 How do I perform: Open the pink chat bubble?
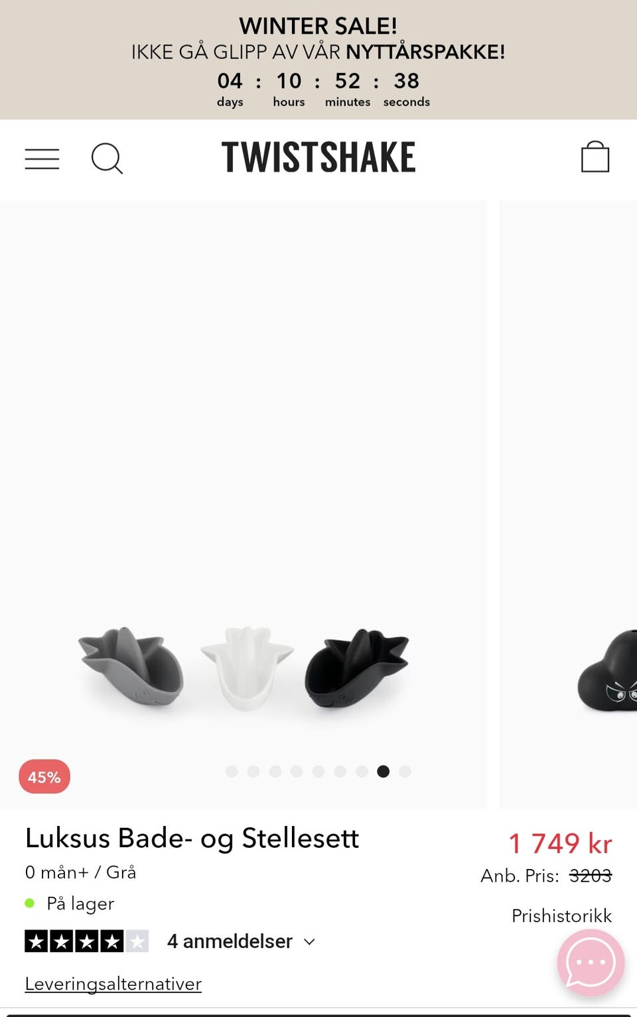coord(591,963)
